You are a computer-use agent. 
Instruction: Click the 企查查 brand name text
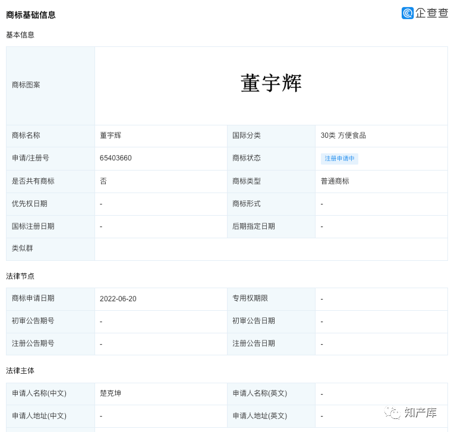[432, 13]
